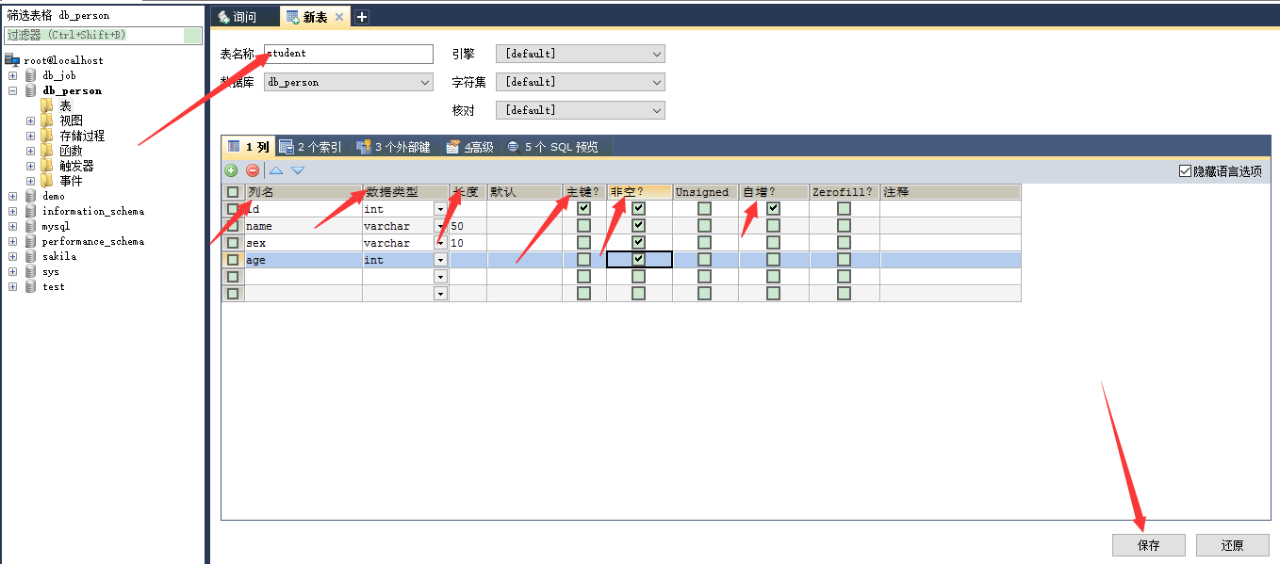This screenshot has height=564, width=1280.
Task: Click the 事件 folder icon
Action: (x=47, y=181)
